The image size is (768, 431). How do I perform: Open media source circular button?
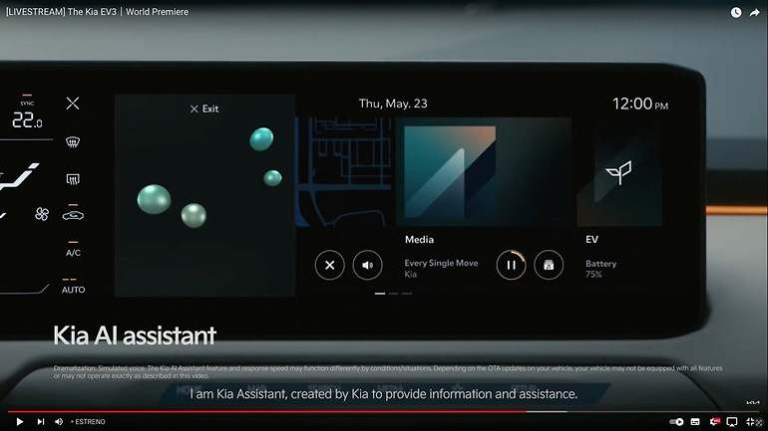(549, 265)
